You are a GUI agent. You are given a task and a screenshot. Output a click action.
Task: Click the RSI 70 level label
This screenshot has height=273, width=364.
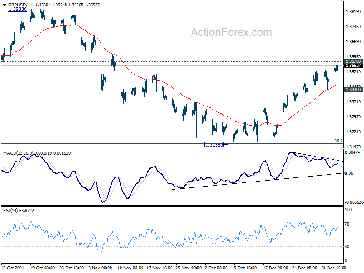click(347, 224)
